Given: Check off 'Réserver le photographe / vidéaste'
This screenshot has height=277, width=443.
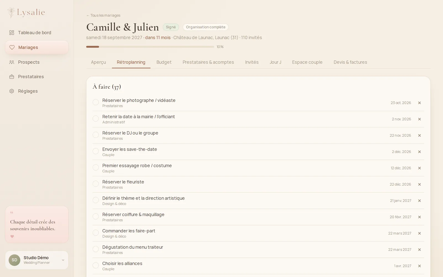Looking at the screenshot, I should coord(96,102).
